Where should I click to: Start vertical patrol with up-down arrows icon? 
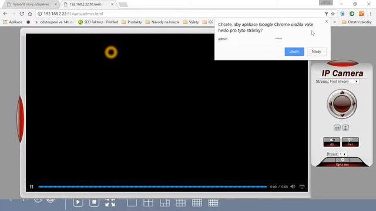tap(345, 128)
